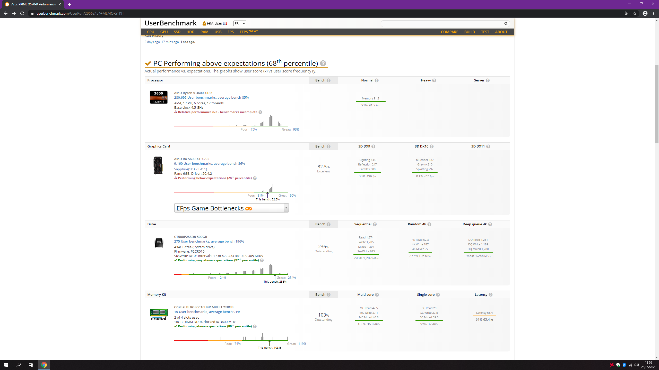Click the Single core help icon
The image size is (659, 370).
tap(438, 295)
